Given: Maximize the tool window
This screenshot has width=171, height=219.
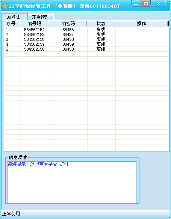Looking at the screenshot, I should [145, 3].
